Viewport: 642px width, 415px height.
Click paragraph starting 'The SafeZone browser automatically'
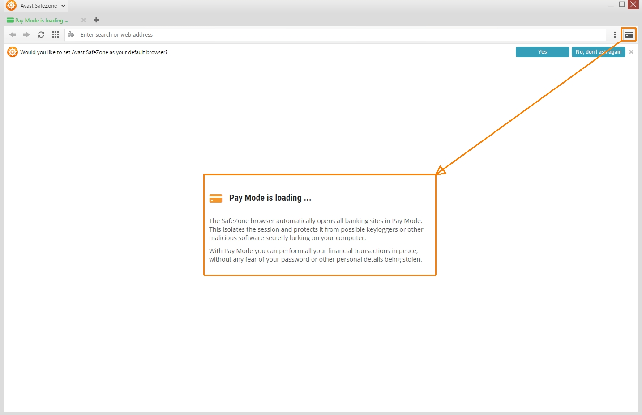click(x=316, y=229)
